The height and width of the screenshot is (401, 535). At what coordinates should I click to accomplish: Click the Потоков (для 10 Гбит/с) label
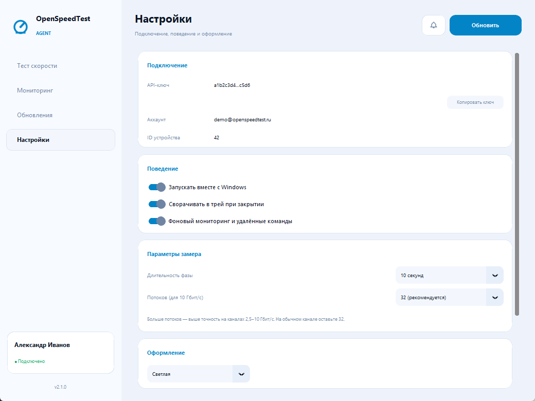pyautogui.click(x=175, y=298)
